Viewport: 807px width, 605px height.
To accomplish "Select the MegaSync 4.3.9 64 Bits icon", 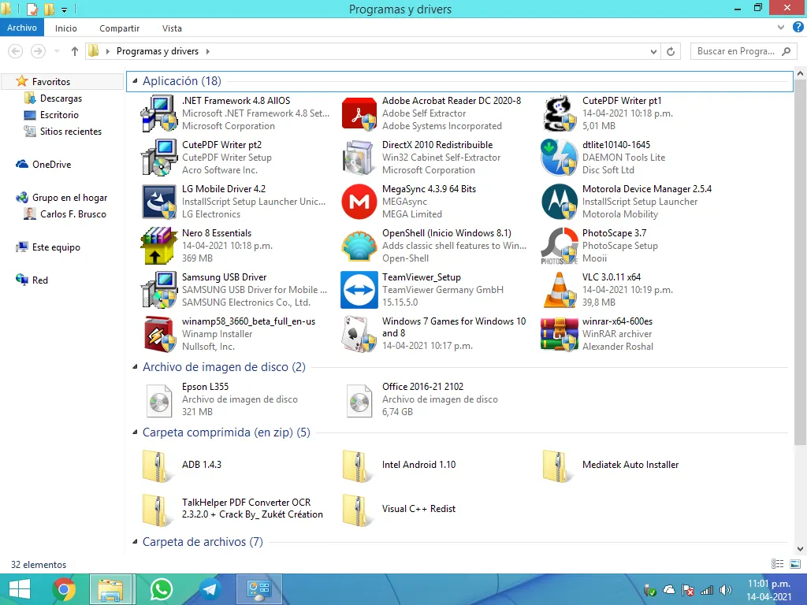I will coord(359,202).
